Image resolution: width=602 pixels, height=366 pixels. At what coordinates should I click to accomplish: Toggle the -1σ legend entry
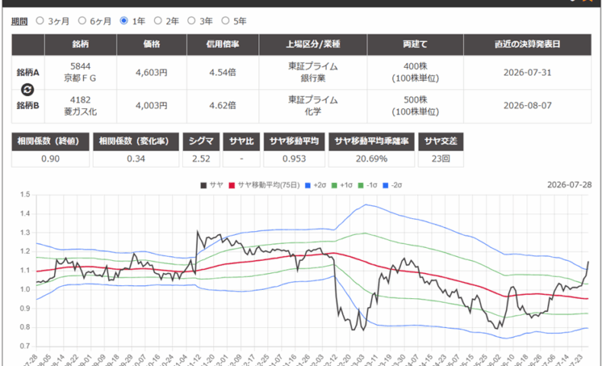click(x=367, y=185)
